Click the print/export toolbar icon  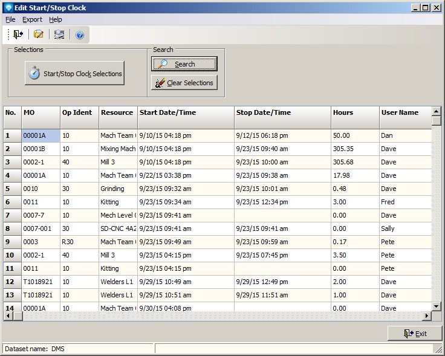pyautogui.click(x=59, y=35)
